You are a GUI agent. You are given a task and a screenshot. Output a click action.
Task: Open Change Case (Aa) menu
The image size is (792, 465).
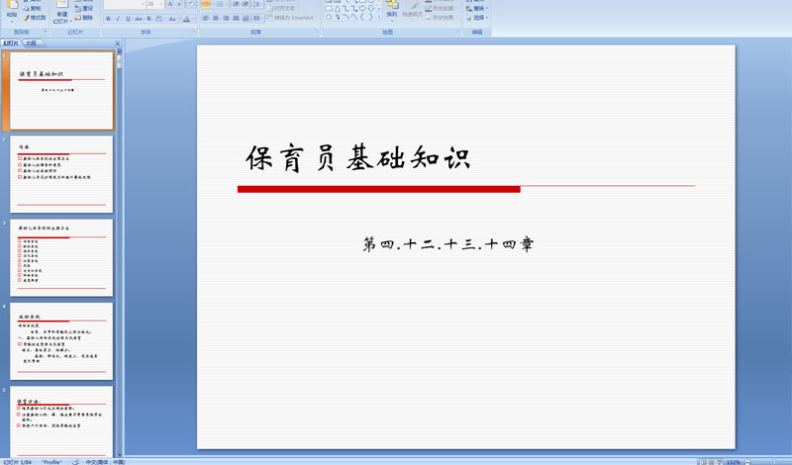172,19
